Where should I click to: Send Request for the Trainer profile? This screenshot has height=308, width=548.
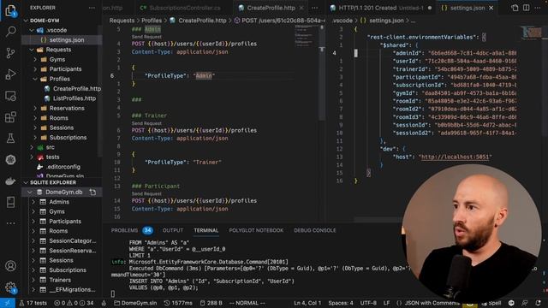click(146, 123)
